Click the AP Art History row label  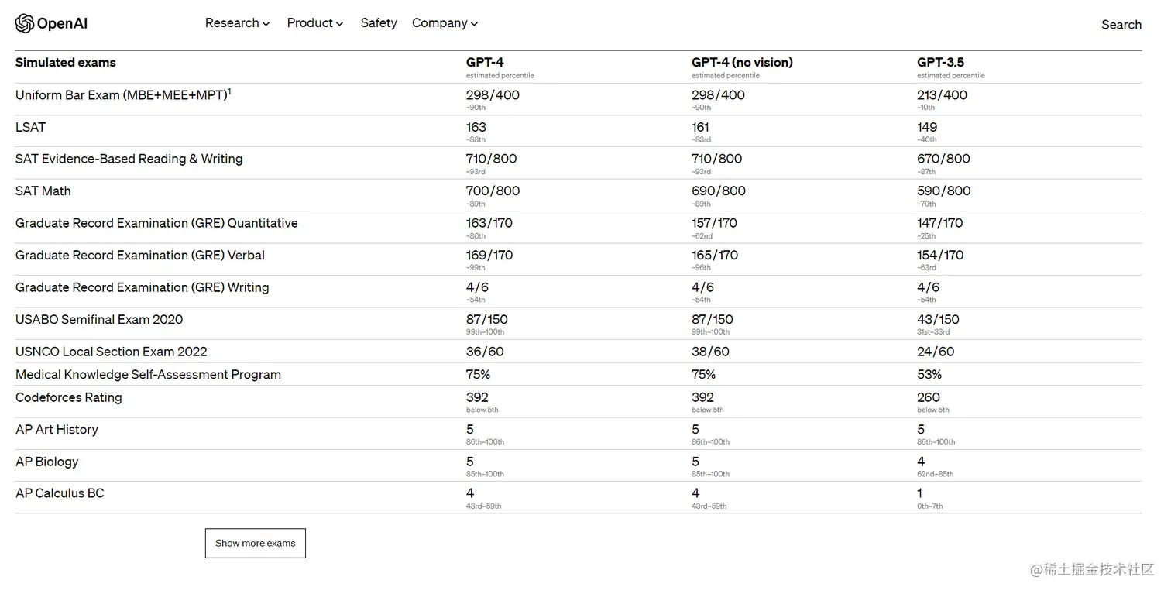[57, 430]
